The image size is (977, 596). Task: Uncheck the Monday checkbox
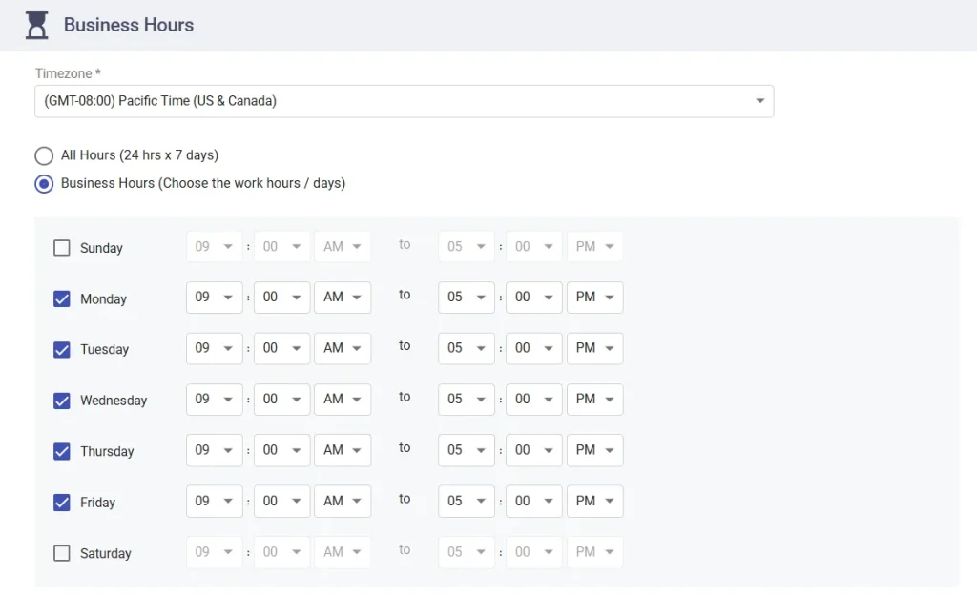62,298
